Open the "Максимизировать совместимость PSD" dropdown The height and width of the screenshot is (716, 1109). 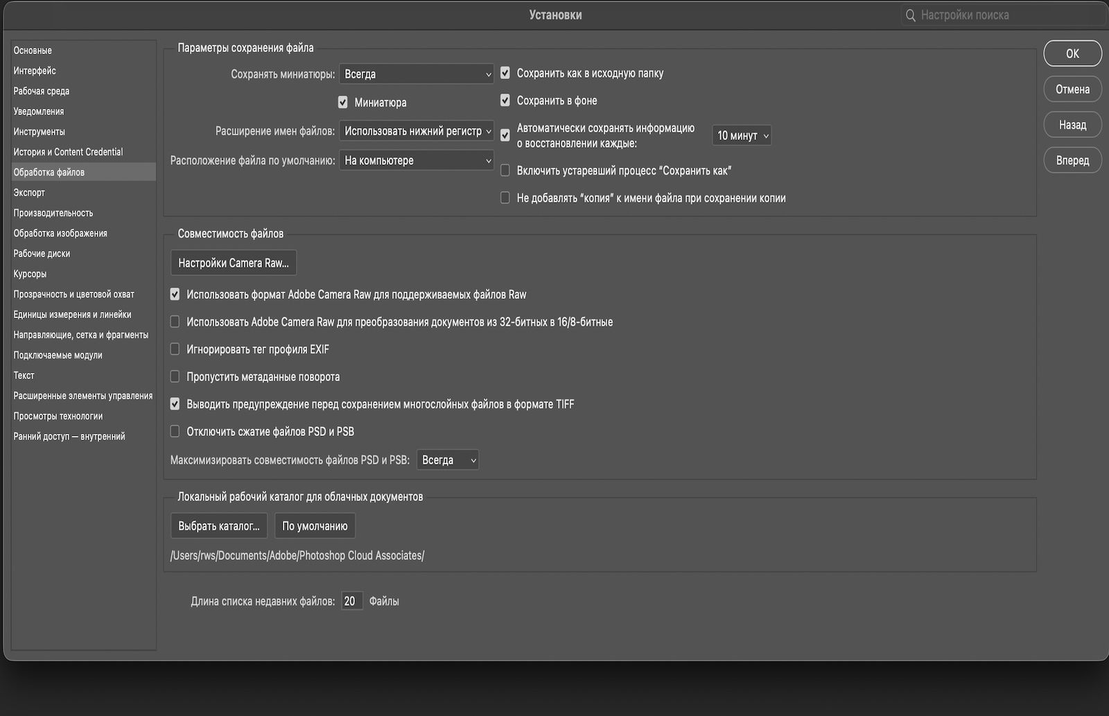point(447,460)
